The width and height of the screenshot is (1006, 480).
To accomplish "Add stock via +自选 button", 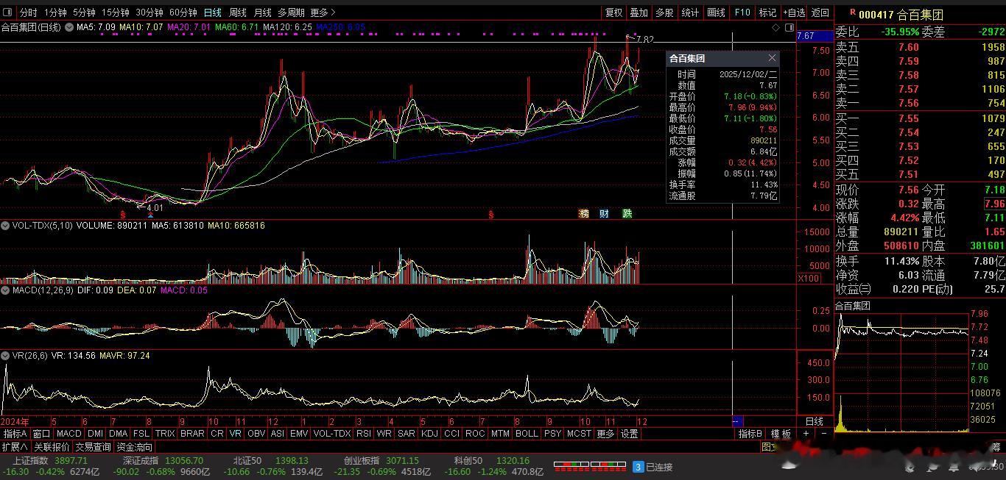I will 794,12.
